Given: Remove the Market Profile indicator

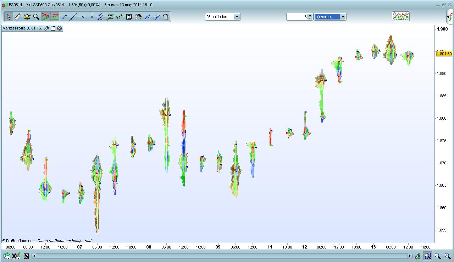Looking at the screenshot, I should pos(60,28).
